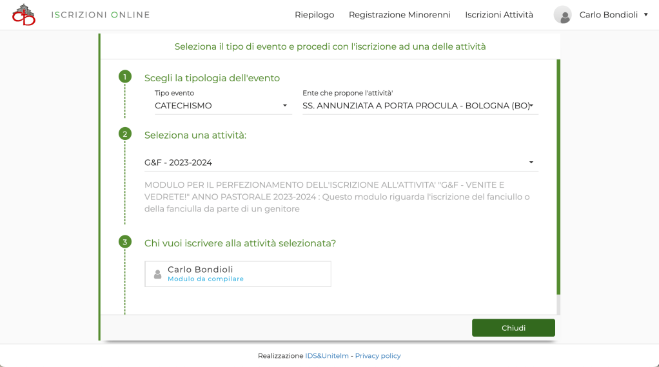The height and width of the screenshot is (367, 659).
Task: Expand the Carlo Bondioli account menu arrow
Action: [645, 15]
